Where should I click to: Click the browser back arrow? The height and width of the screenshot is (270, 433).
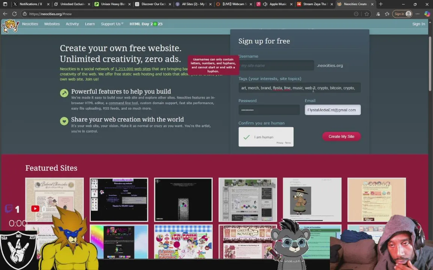[x=5, y=14]
